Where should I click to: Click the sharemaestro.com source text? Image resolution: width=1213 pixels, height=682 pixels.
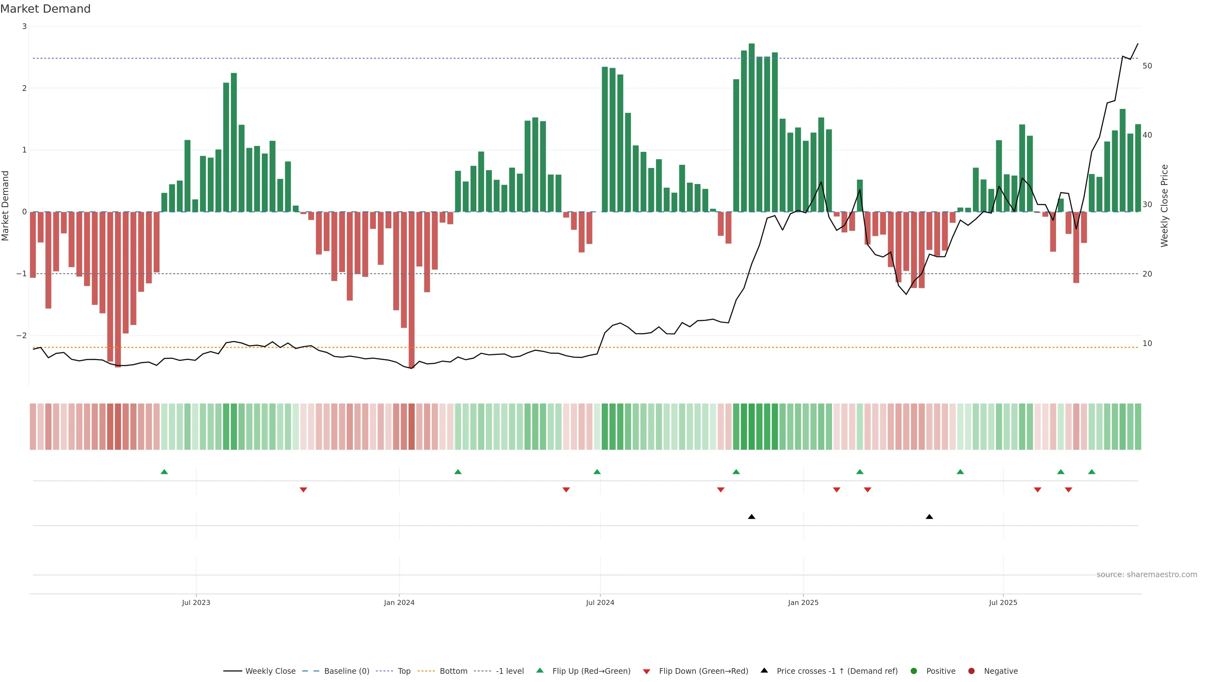click(x=1147, y=574)
